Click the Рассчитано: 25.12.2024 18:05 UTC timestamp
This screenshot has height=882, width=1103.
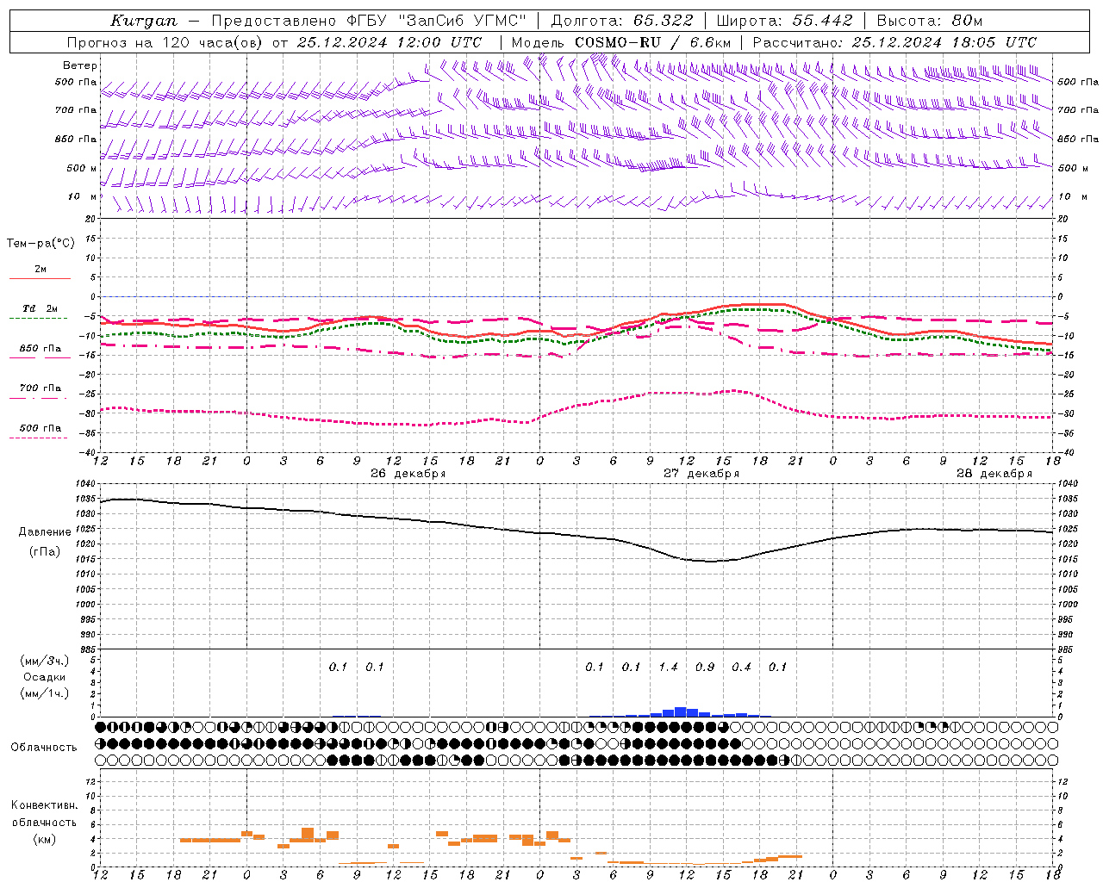(894, 42)
